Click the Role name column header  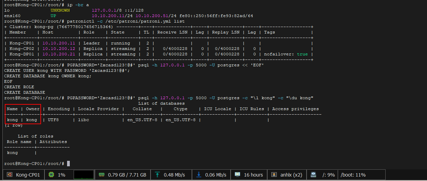19,142
